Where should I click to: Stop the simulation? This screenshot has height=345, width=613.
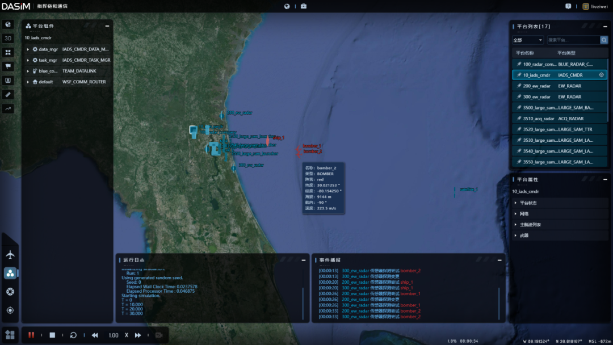(52, 335)
